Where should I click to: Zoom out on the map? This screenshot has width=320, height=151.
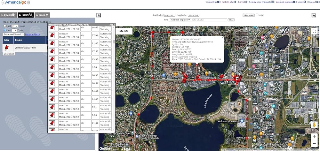tap(314, 145)
